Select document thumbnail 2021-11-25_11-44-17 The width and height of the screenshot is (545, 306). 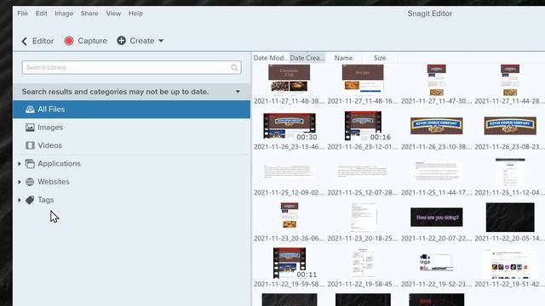click(x=437, y=172)
